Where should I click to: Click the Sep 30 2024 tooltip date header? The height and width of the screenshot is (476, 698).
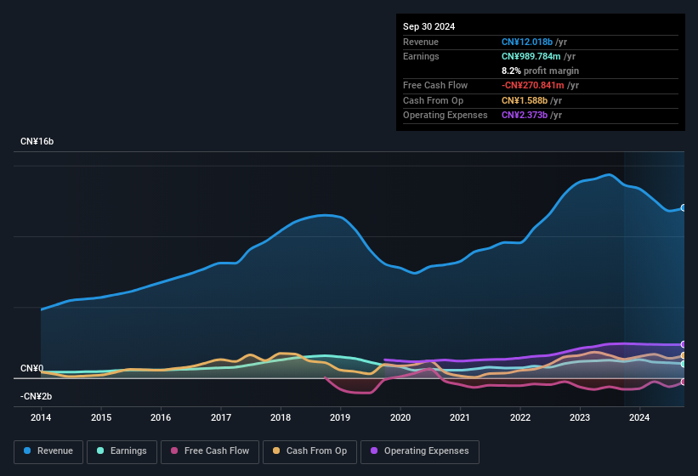pyautogui.click(x=428, y=26)
